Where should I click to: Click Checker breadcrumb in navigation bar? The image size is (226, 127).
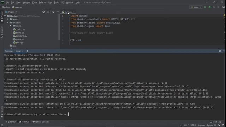(x=6, y=7)
